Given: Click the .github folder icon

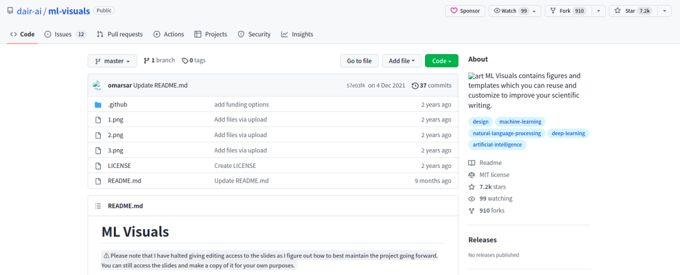Looking at the screenshot, I should tap(98, 104).
